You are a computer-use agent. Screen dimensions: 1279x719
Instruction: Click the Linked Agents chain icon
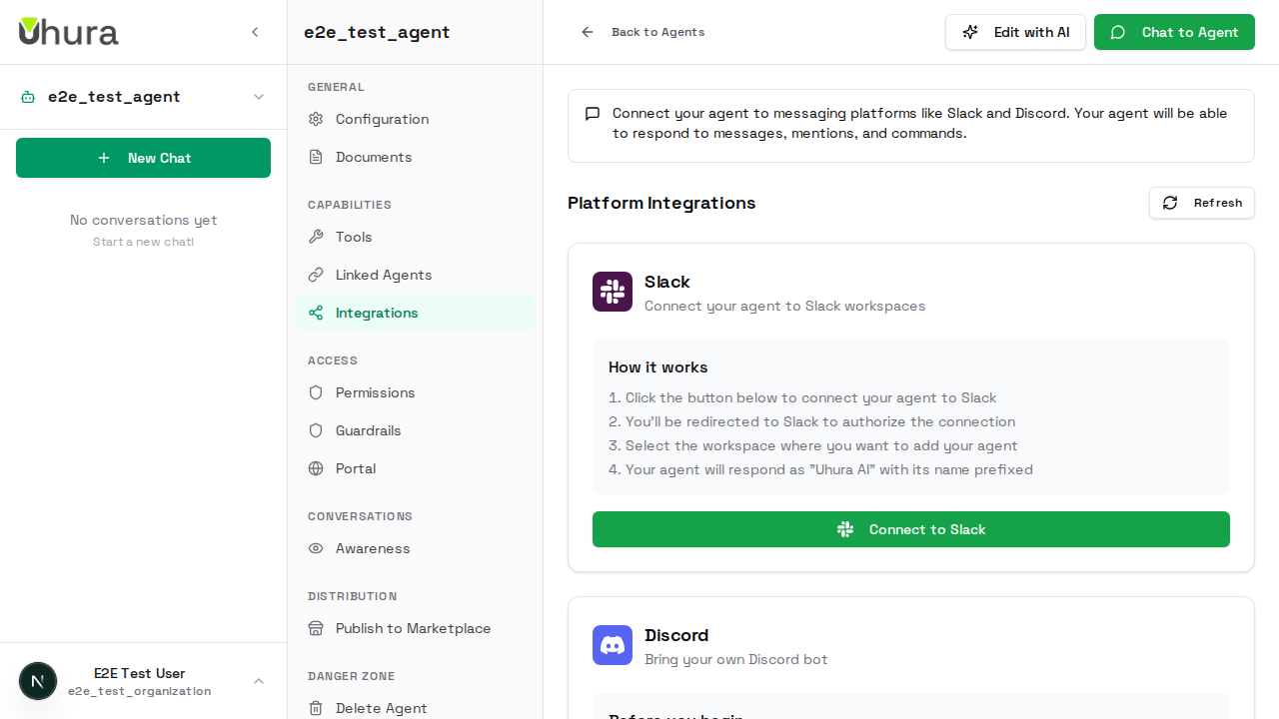315,275
